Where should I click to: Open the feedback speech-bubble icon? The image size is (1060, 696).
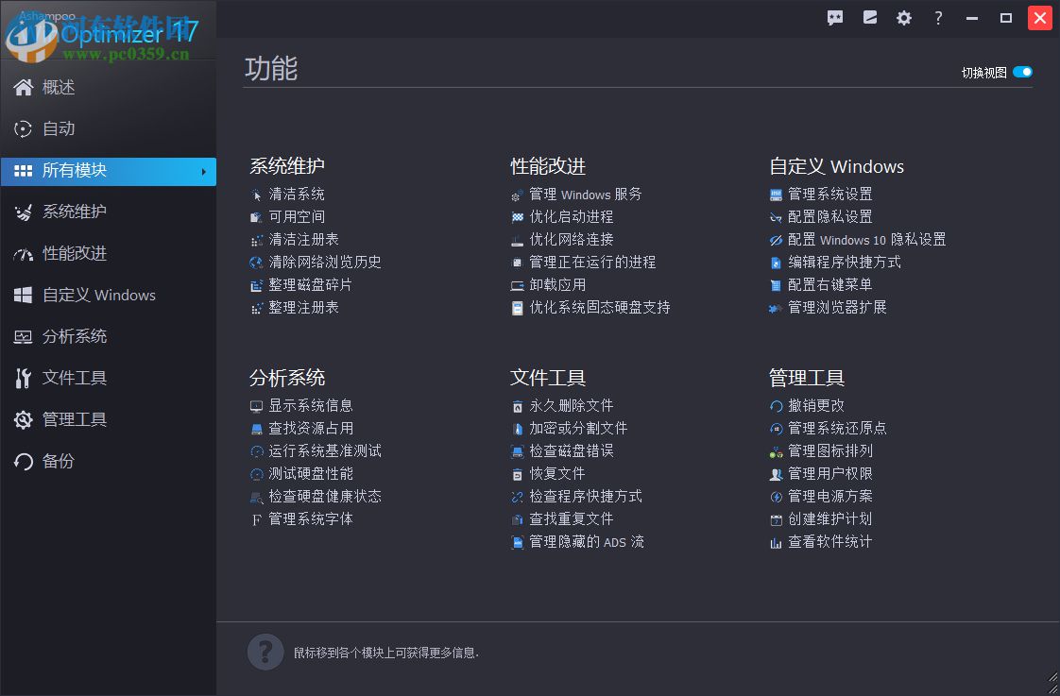coord(835,17)
